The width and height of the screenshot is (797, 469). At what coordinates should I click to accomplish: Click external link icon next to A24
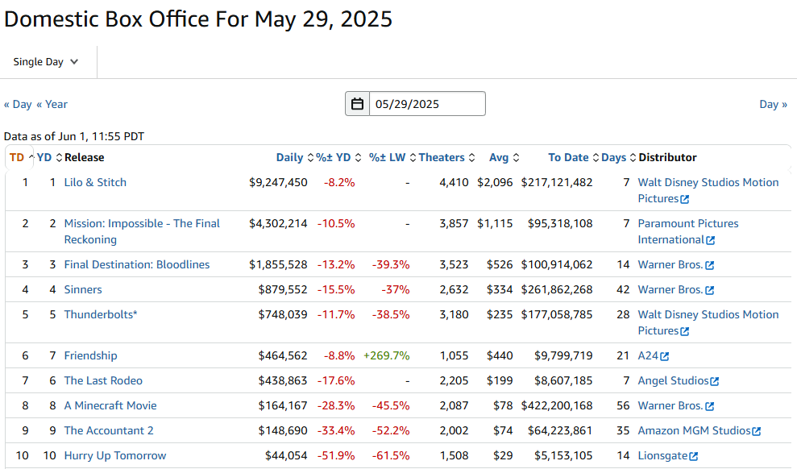point(664,356)
